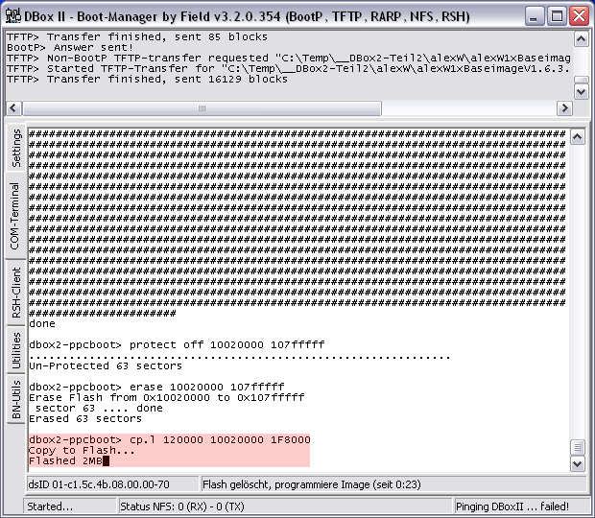595x518 pixels.
Task: Close the Boot-Manager window
Action: [579, 16]
